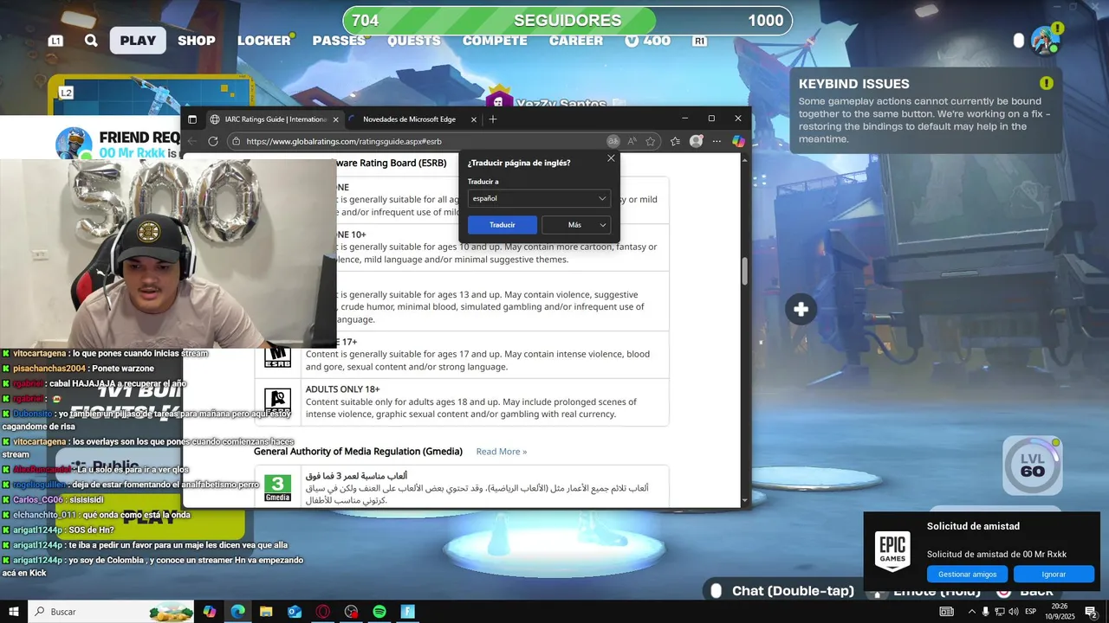1109x623 pixels.
Task: Open the Fortnite search magnifier icon
Action: point(91,41)
